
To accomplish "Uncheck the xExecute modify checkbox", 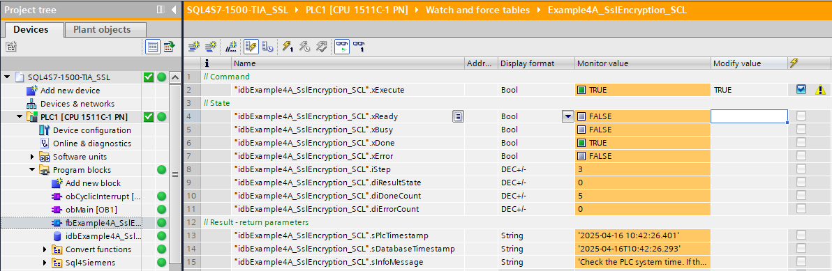I will click(x=801, y=90).
